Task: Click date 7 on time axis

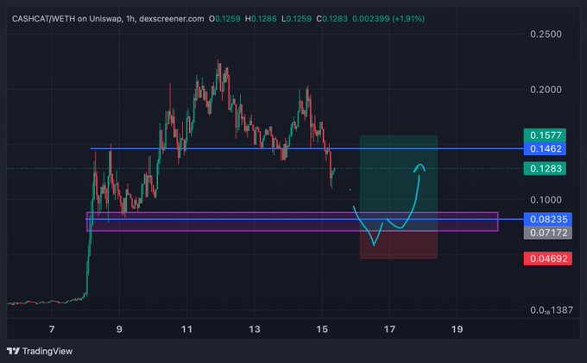Action: [52, 329]
